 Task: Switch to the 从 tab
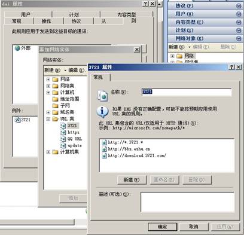(x=108, y=21)
